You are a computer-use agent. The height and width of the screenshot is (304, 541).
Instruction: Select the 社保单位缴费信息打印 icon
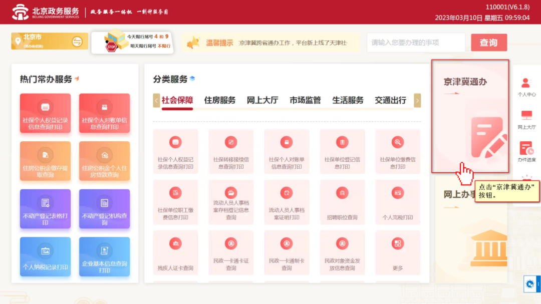pos(397,143)
